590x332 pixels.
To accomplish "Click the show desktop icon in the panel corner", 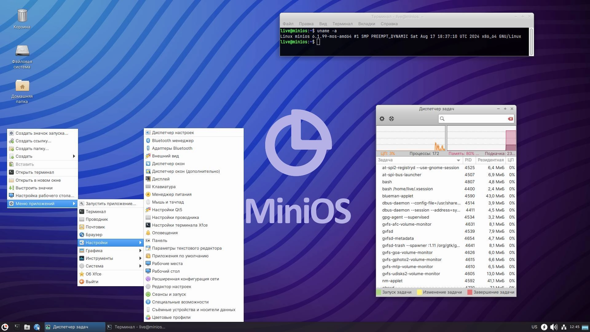I will coord(585,327).
